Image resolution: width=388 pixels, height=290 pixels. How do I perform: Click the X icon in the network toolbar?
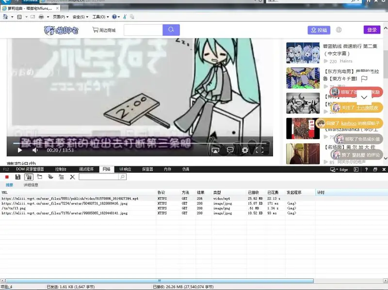(x=72, y=177)
